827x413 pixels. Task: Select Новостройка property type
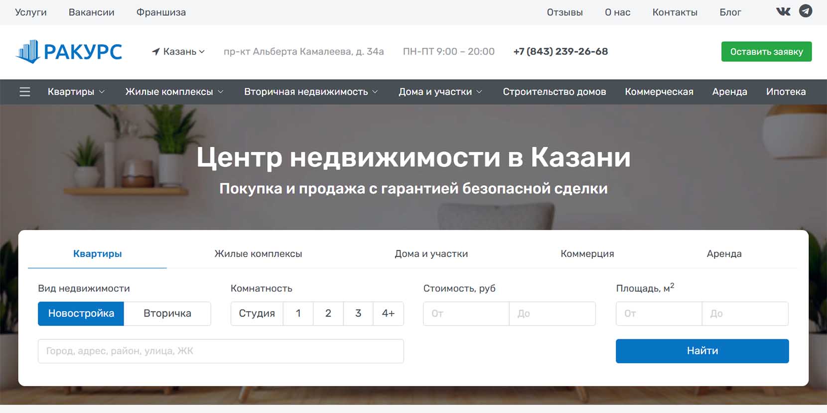pos(81,313)
